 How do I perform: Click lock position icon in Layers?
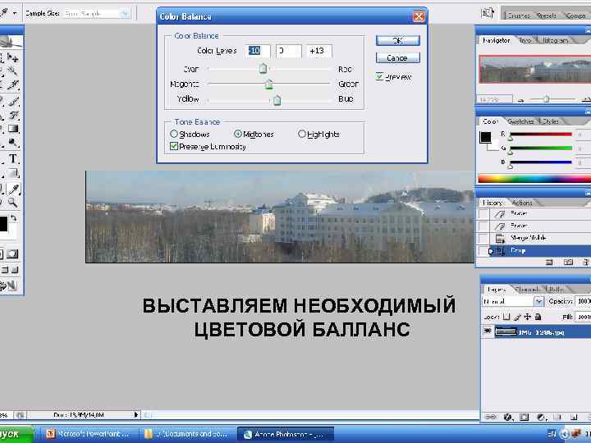pyautogui.click(x=528, y=317)
